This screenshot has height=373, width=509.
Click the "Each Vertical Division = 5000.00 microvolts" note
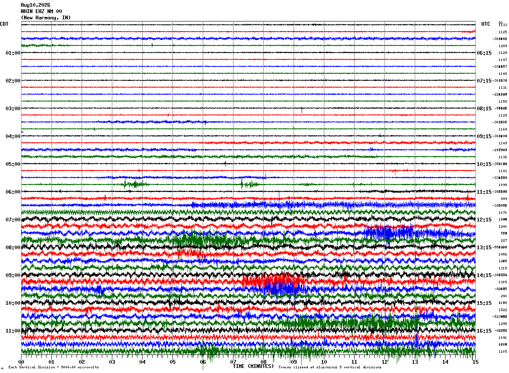54,368
